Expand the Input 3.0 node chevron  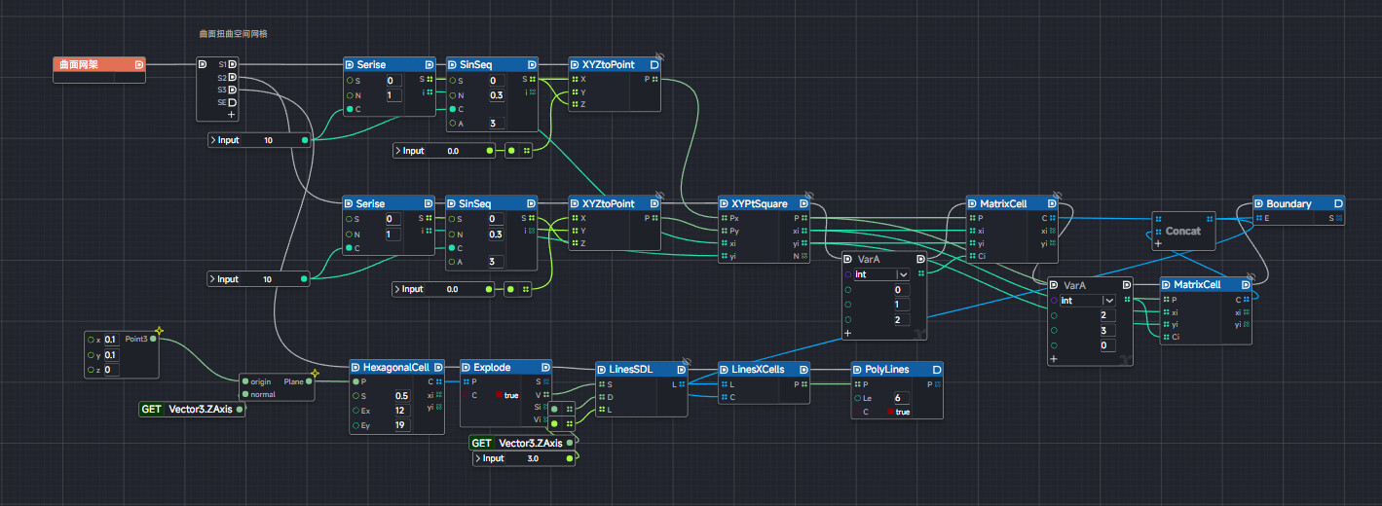tap(478, 458)
